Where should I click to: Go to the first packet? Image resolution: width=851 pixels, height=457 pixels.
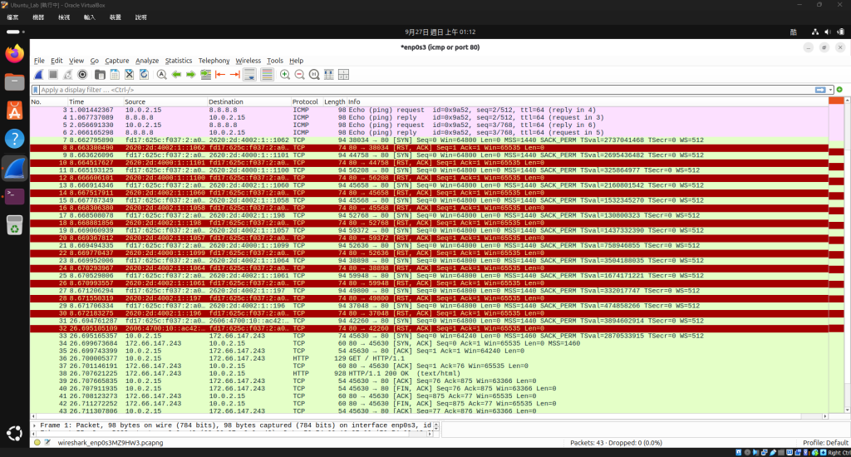coord(220,75)
